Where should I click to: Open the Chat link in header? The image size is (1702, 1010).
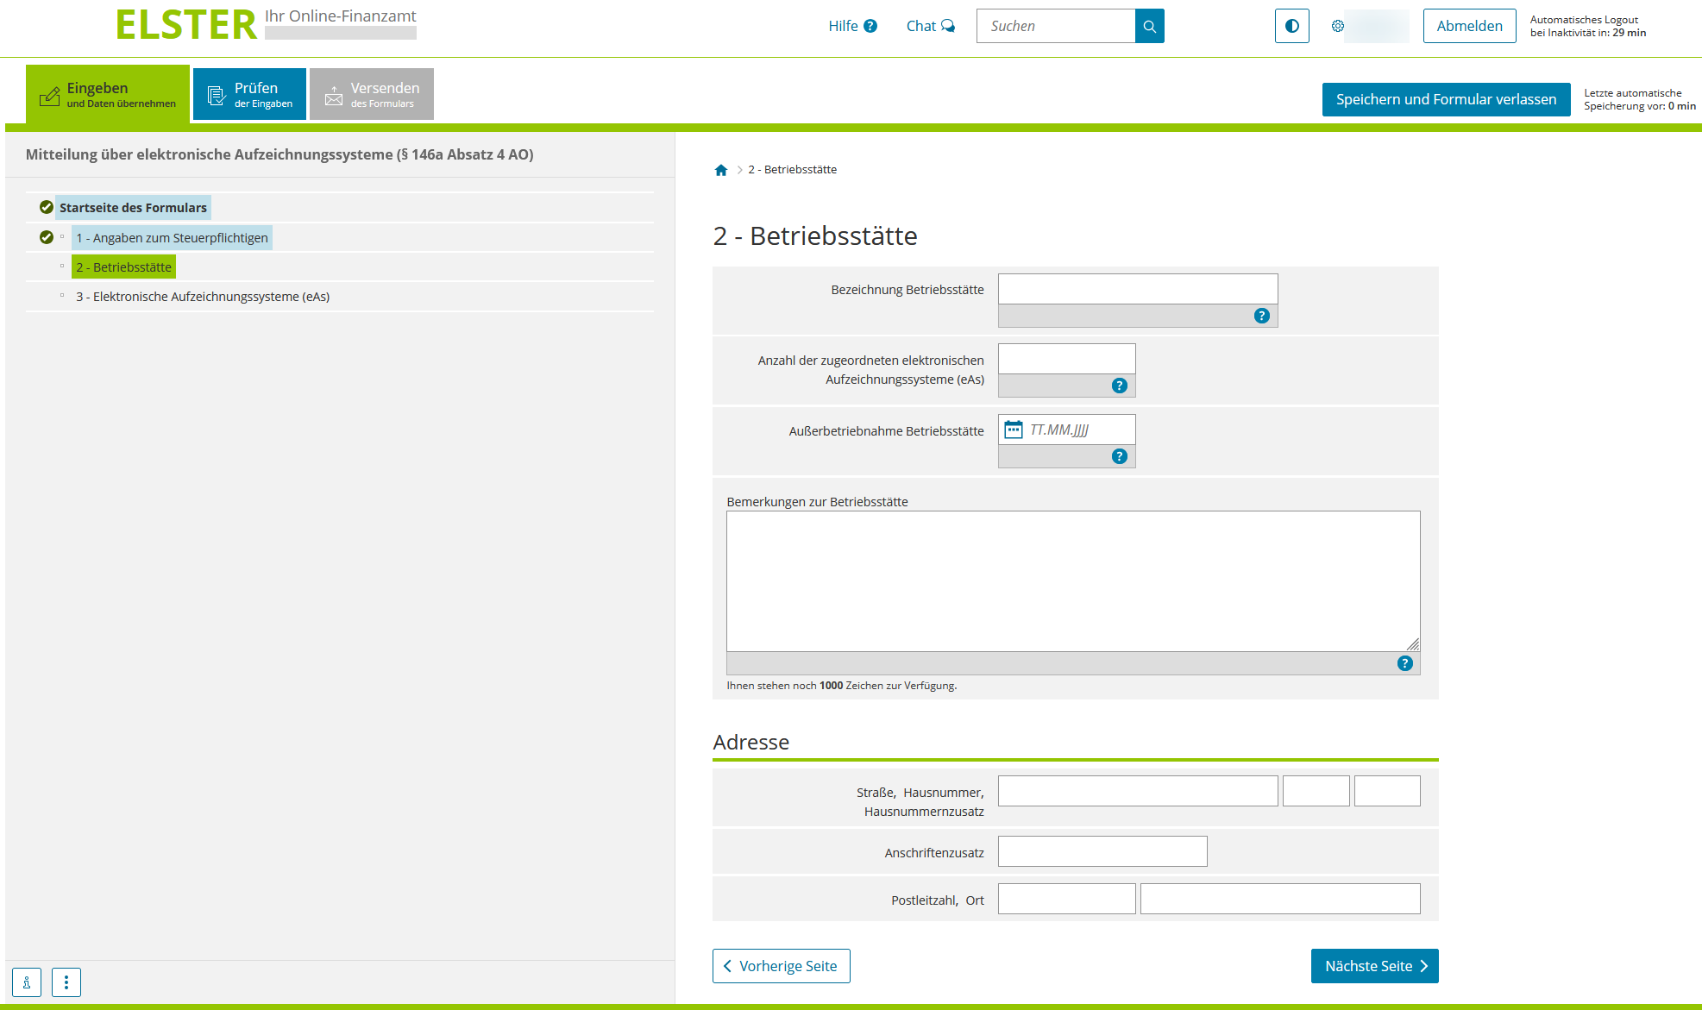(x=930, y=26)
